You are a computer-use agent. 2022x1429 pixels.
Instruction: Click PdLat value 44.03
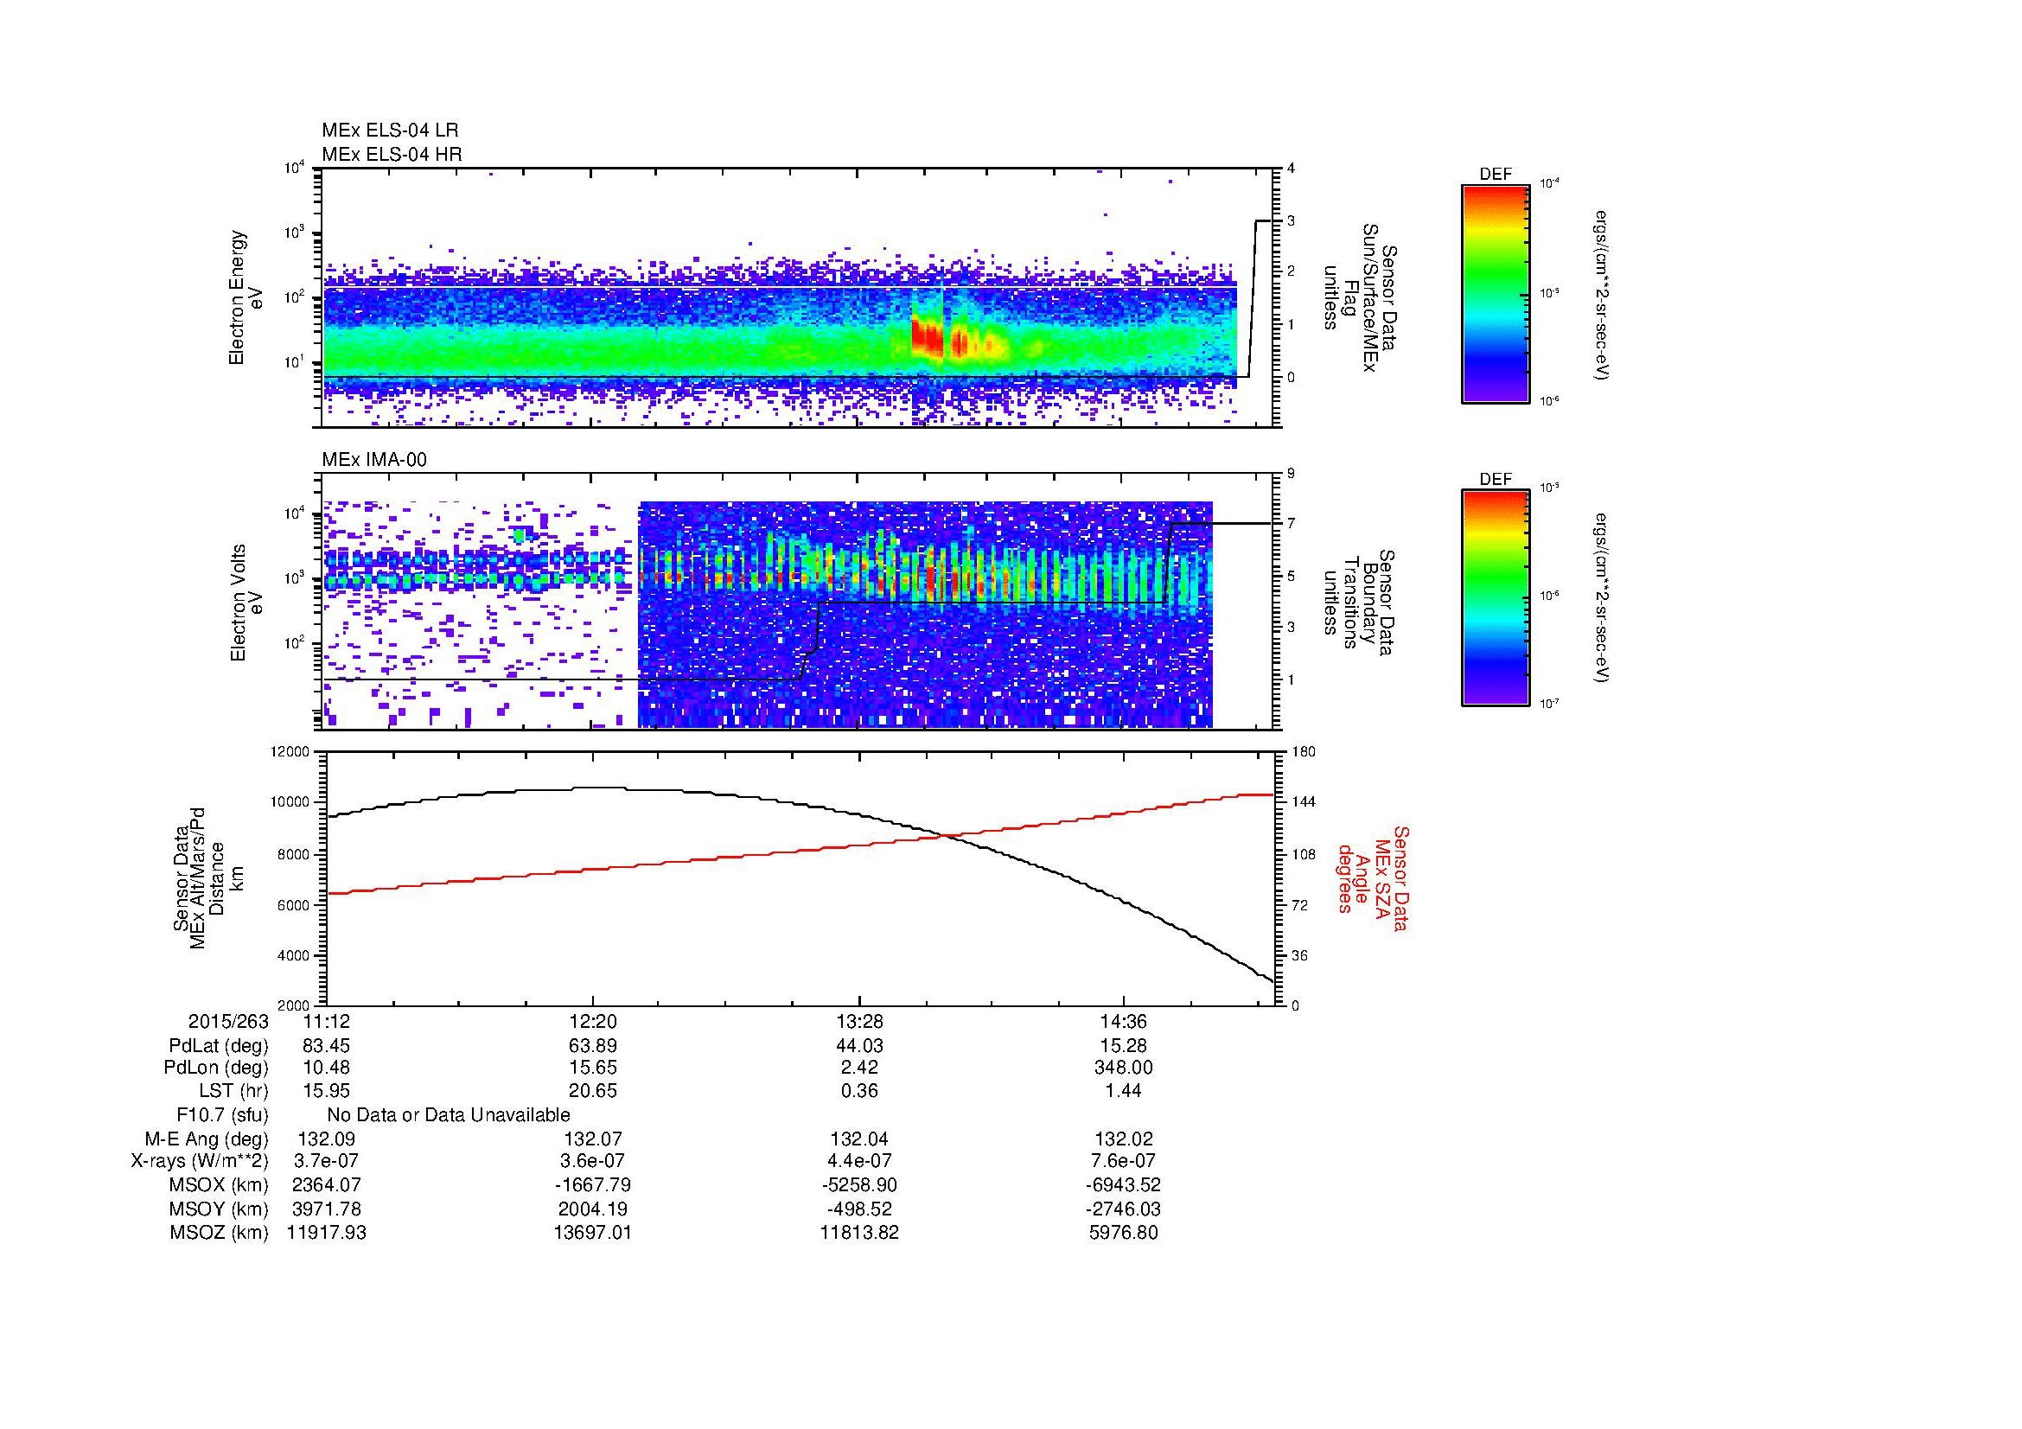click(858, 1046)
